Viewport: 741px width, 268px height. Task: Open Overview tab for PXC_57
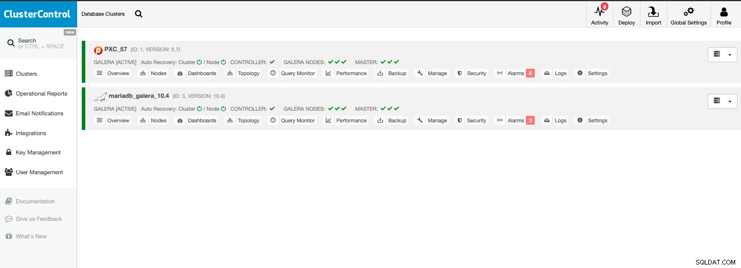[113, 73]
